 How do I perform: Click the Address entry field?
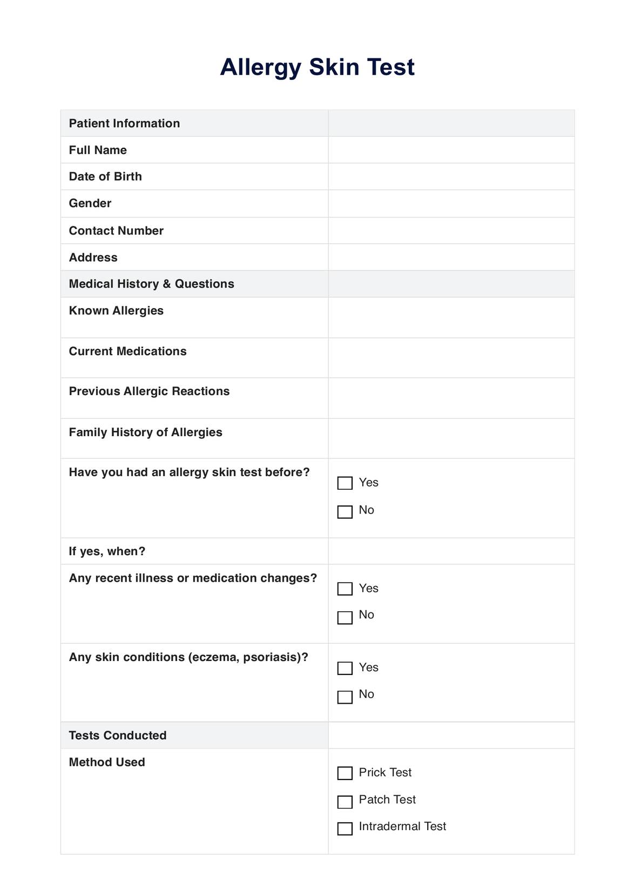click(451, 257)
